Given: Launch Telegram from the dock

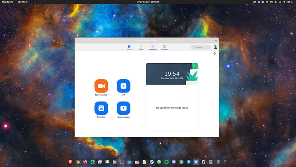Looking at the screenshot, I should point(189,162).
